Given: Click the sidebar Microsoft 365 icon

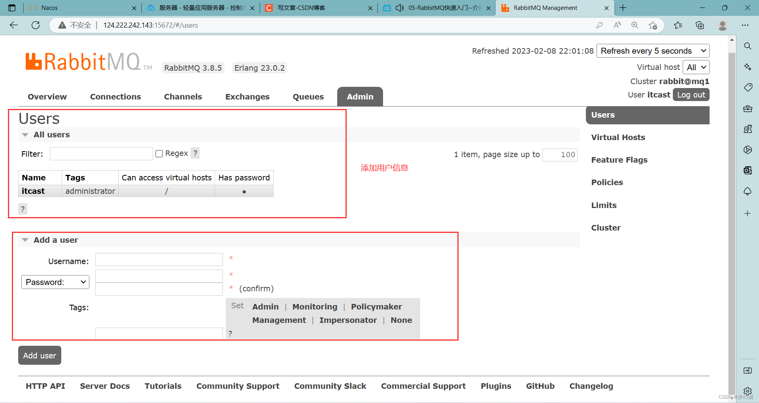Looking at the screenshot, I should click(x=748, y=150).
